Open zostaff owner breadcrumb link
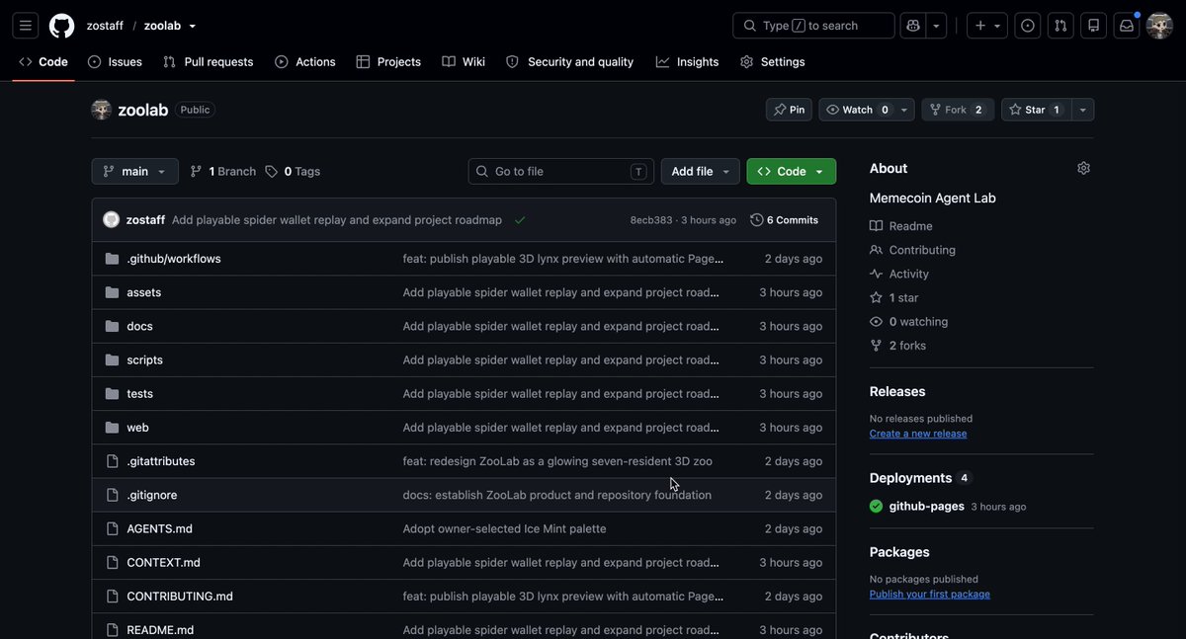 105,26
